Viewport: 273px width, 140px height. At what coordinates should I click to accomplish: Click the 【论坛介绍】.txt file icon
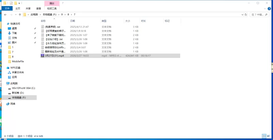[x=42, y=39]
